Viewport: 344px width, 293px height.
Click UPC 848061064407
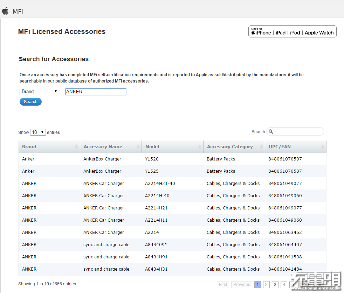pos(285,245)
